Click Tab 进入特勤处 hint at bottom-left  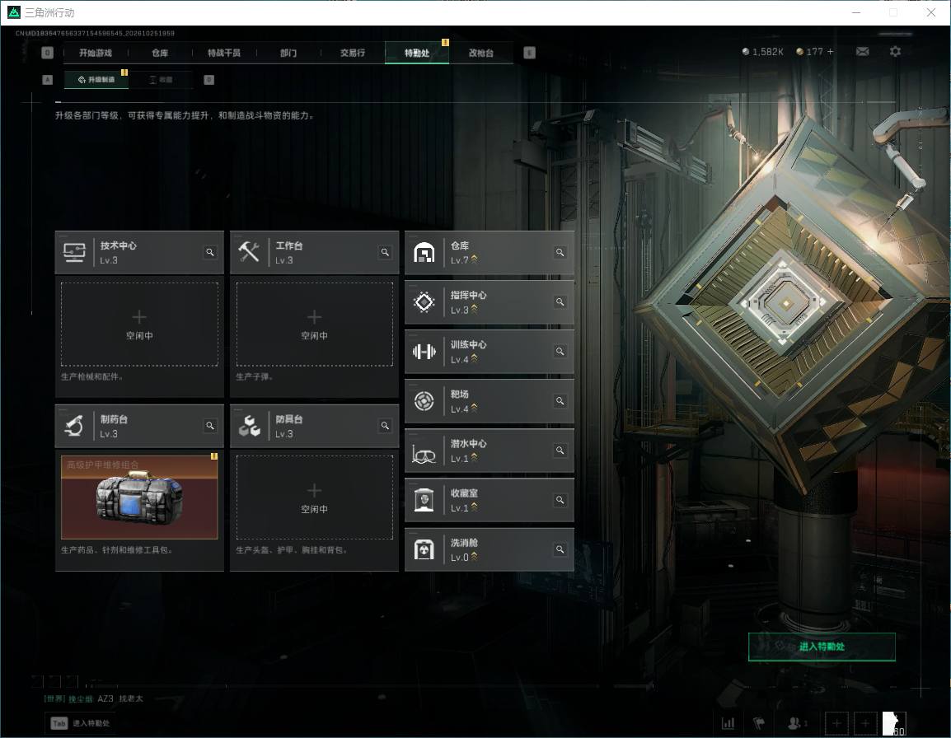click(81, 723)
